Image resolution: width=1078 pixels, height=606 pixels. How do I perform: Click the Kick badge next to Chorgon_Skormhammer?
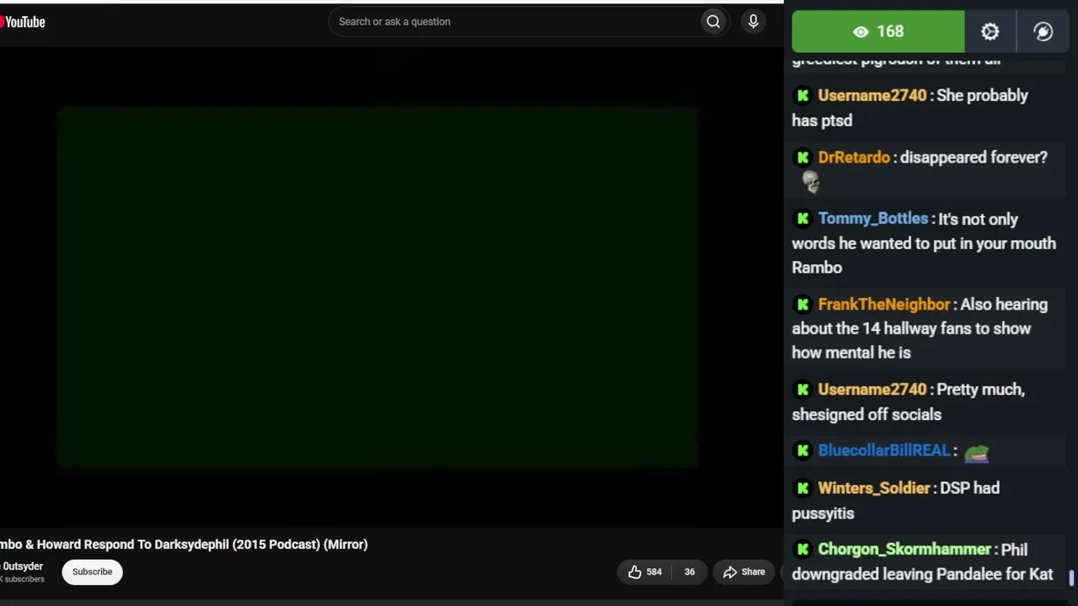click(x=803, y=550)
